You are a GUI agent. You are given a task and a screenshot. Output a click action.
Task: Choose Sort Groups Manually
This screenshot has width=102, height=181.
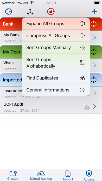tap(56, 47)
